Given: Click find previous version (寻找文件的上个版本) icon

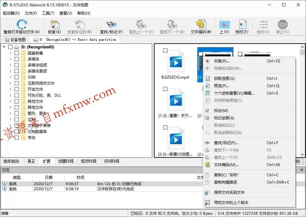Looking at the screenshot, I should click(207, 203).
